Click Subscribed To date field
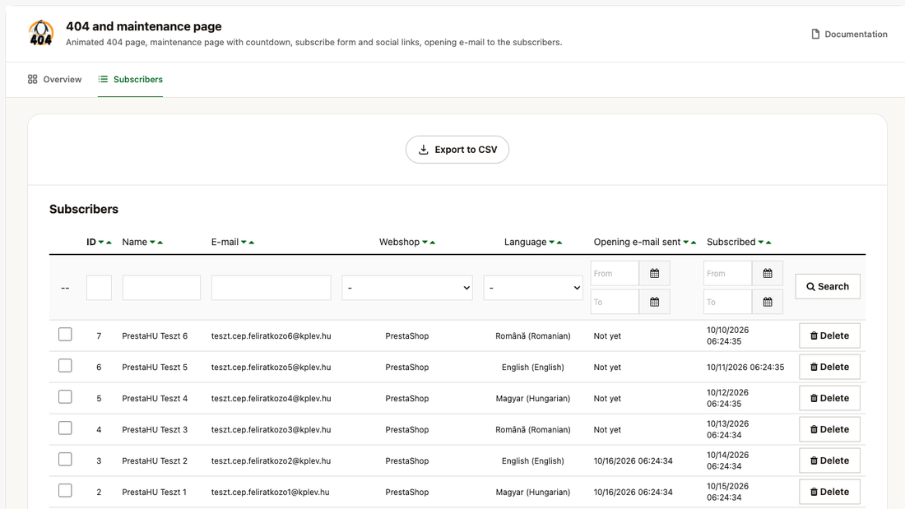905x509 pixels. point(728,302)
